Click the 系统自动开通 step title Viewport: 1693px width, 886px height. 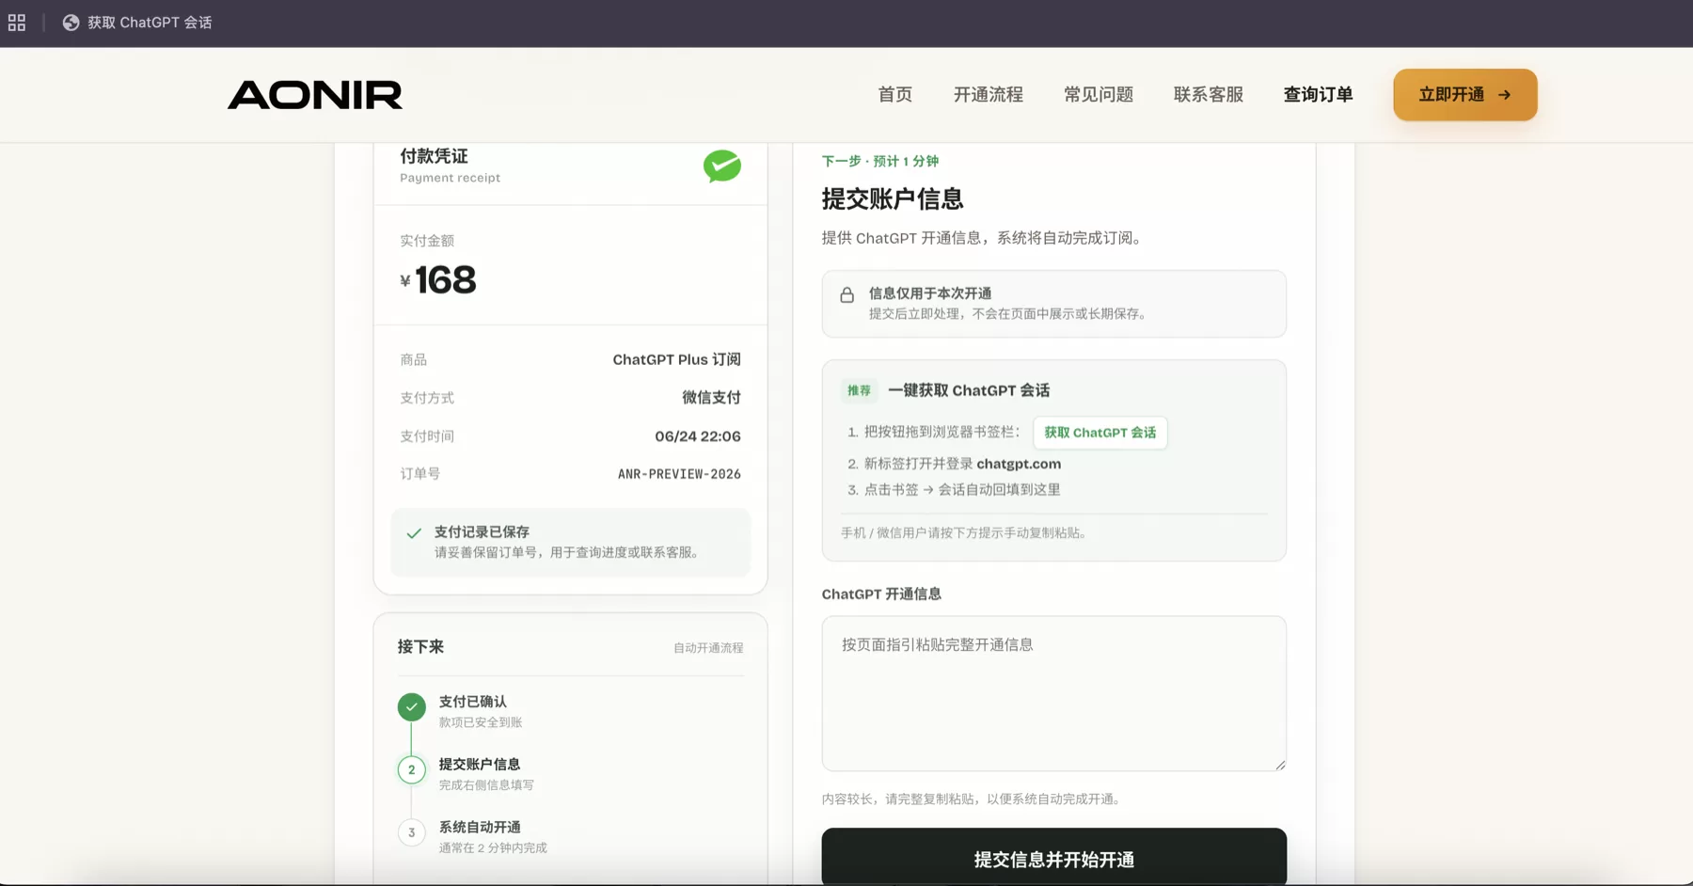coord(480,828)
